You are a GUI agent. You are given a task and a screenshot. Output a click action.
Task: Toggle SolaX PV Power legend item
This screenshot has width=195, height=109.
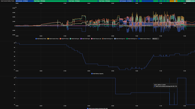(64, 39)
